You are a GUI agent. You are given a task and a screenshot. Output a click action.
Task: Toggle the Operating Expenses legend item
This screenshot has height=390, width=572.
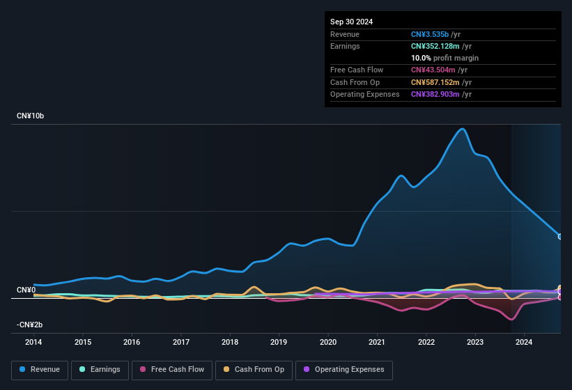343,370
